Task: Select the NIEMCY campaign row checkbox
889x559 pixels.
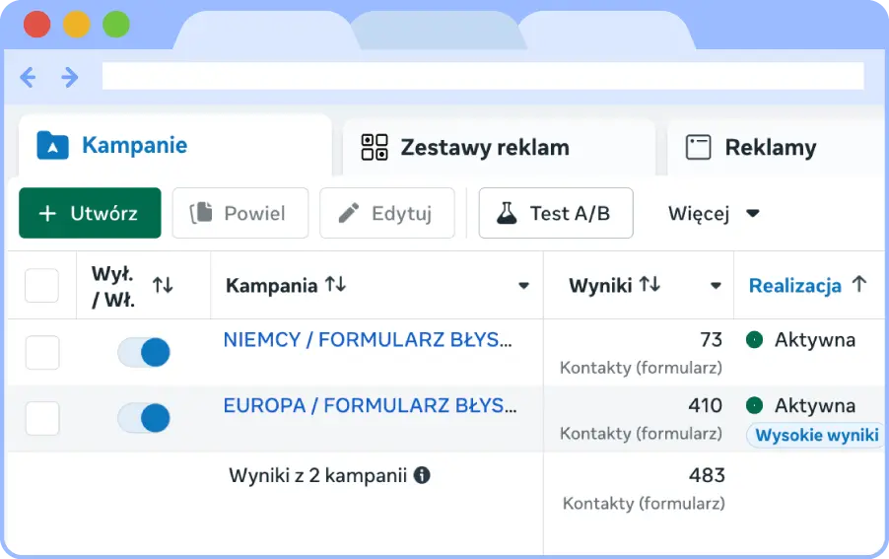Action: (x=41, y=352)
